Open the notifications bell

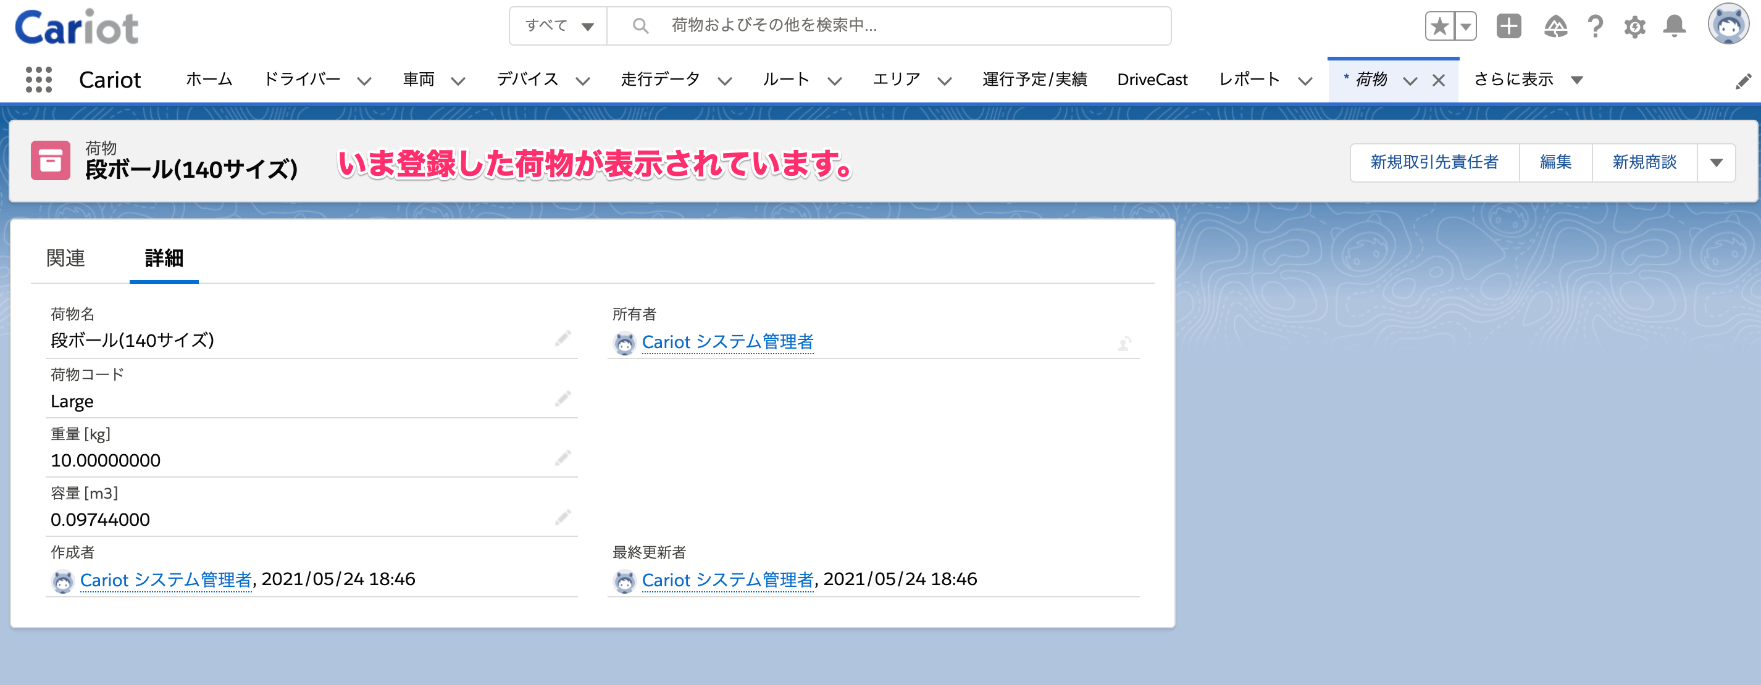tap(1674, 27)
